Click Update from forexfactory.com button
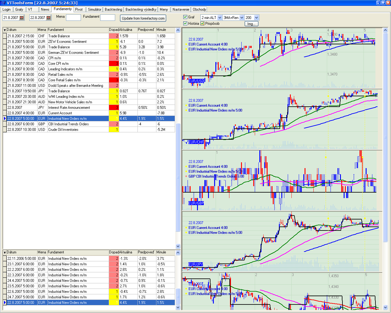Screen dimensions: 391x313 pyautogui.click(x=143, y=18)
